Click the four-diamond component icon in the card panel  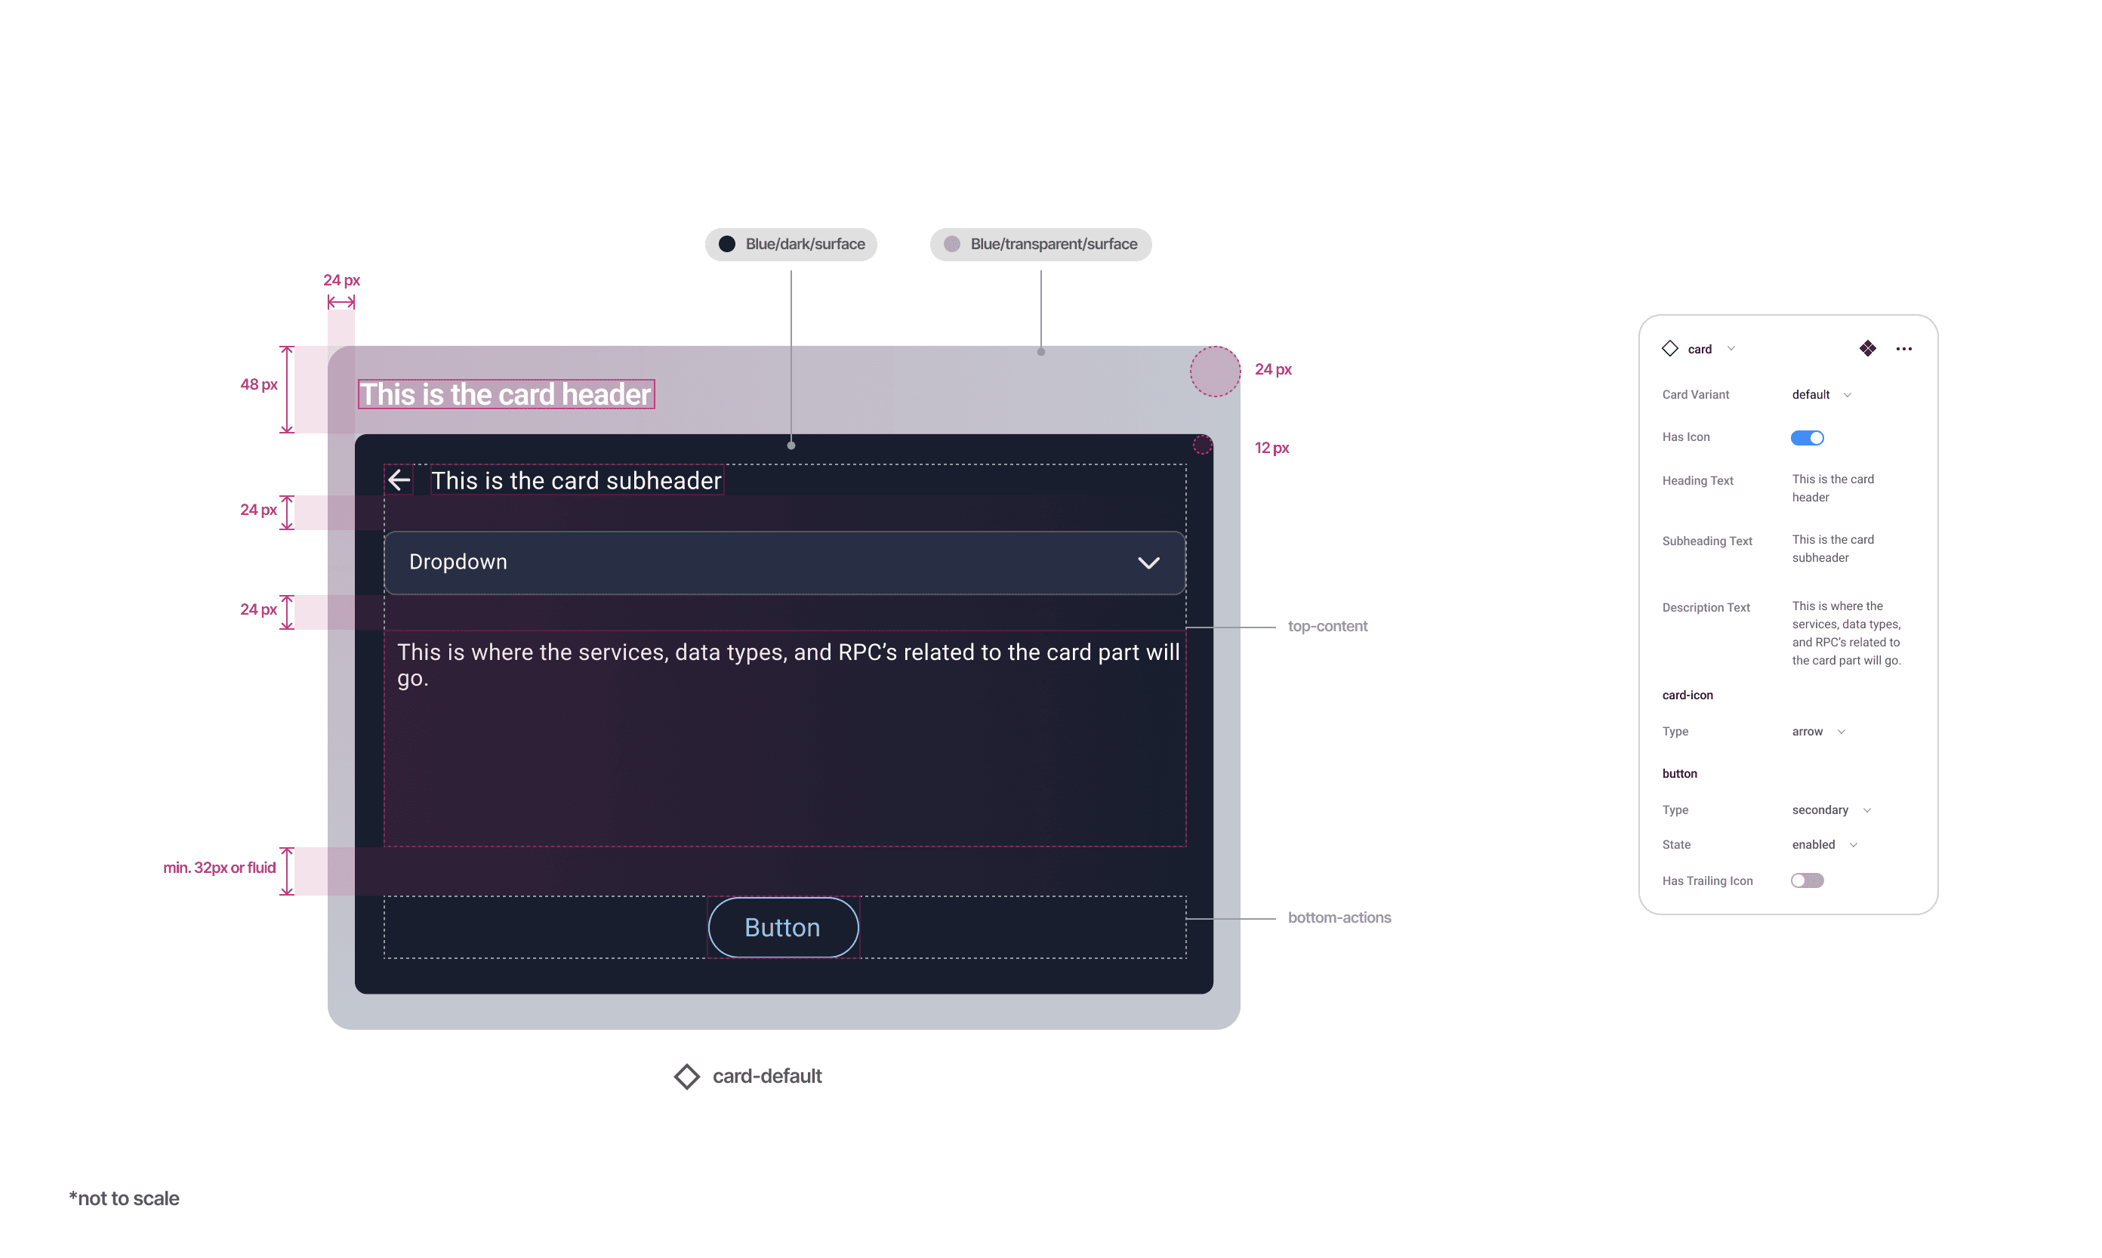pyautogui.click(x=1867, y=348)
